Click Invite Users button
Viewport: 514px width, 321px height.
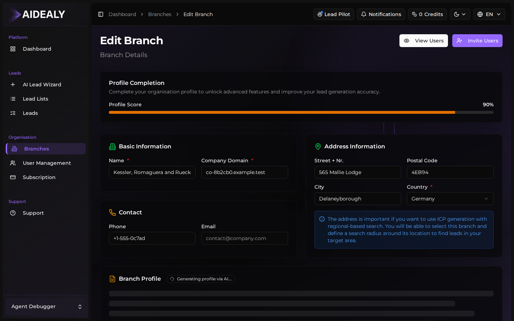tap(477, 41)
